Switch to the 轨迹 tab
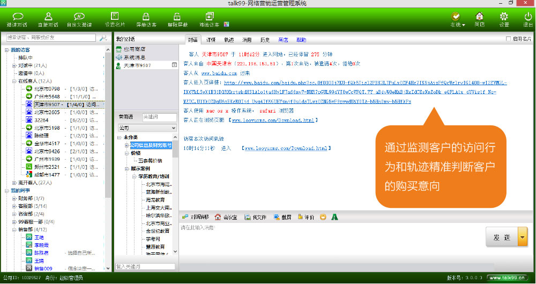536x284 pixels. point(229,40)
